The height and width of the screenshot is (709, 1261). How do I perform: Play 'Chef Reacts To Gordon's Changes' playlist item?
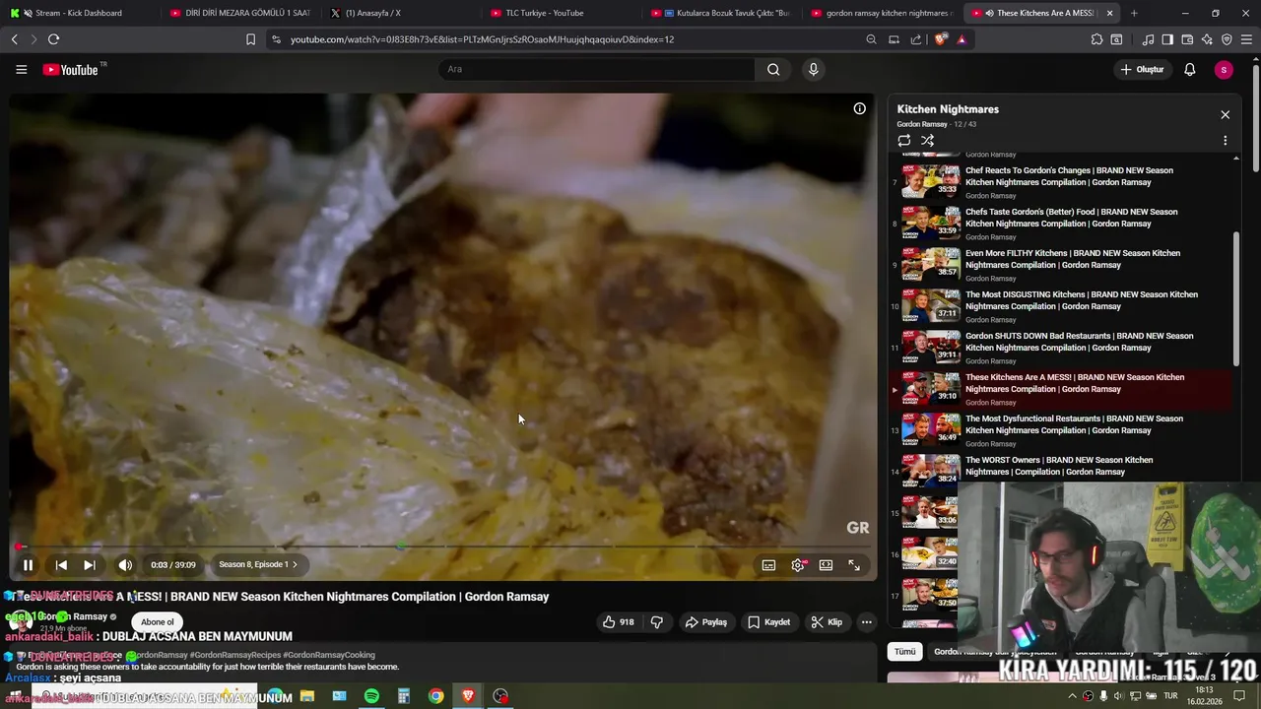(x=1060, y=182)
